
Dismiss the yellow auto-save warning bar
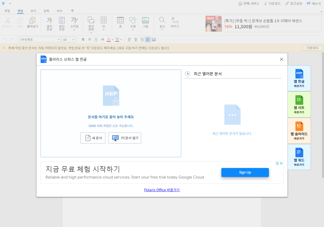[x=4, y=48]
